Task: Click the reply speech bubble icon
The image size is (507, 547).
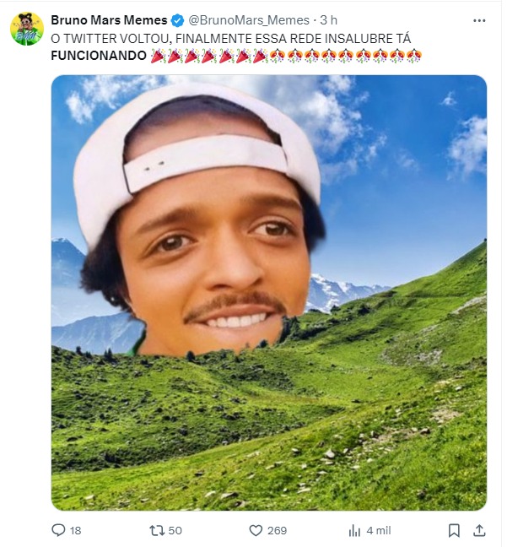Action: [58, 530]
